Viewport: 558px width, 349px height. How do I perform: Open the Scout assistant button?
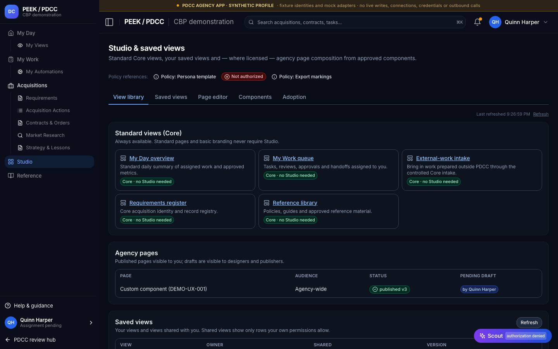(513, 336)
